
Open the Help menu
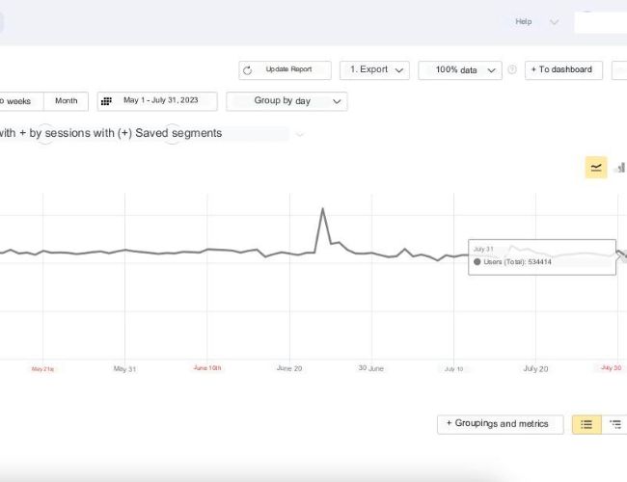524,22
